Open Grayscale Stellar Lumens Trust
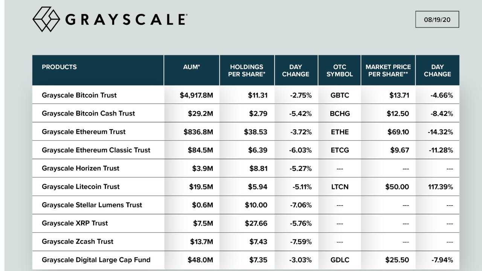The width and height of the screenshot is (482, 271). 92,205
